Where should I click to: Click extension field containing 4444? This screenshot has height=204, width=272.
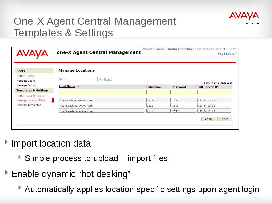[158, 100]
